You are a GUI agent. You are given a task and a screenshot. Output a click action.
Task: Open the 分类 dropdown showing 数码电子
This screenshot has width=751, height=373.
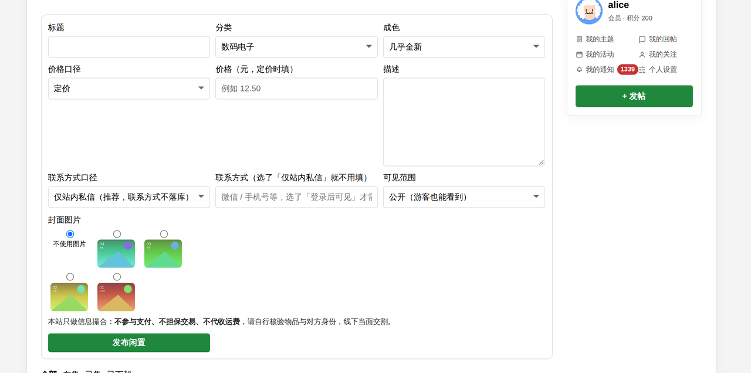pos(296,47)
